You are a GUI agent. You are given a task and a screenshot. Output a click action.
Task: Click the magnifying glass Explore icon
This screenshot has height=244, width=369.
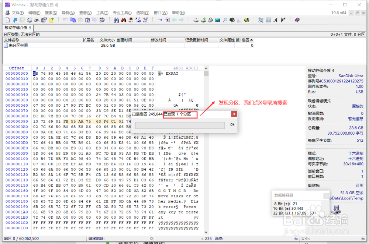click(225, 20)
